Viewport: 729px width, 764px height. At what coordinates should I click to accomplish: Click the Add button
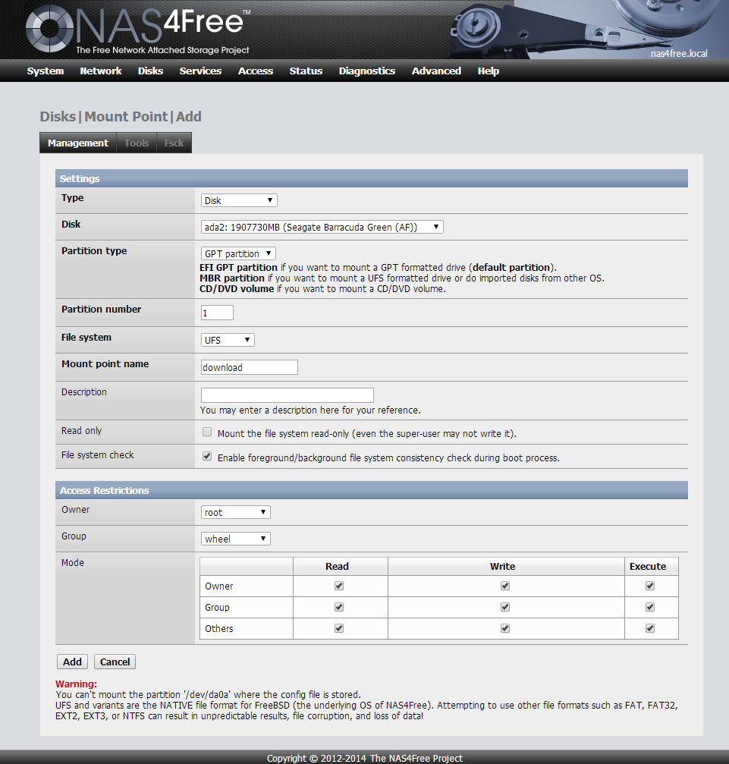pos(72,662)
